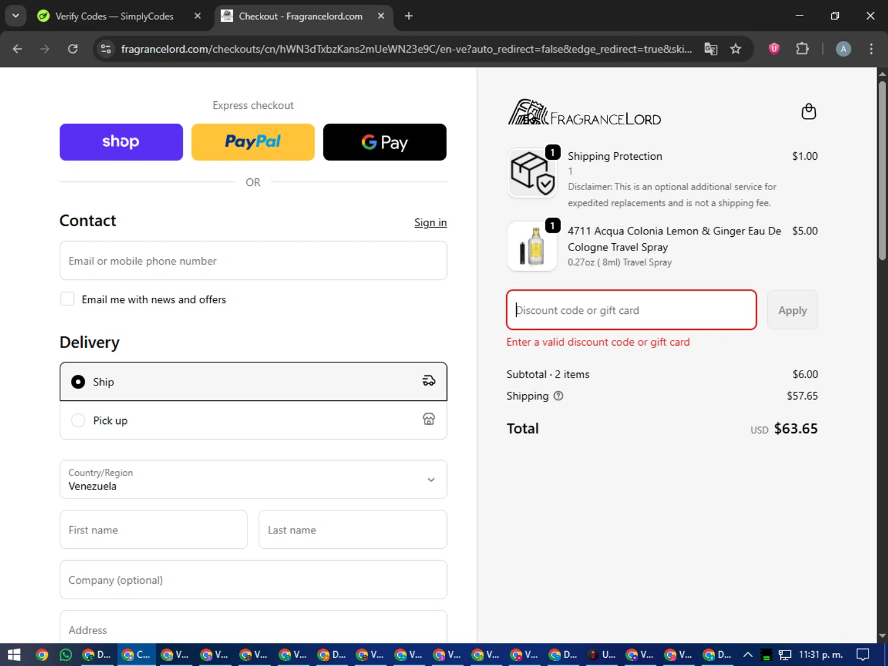This screenshot has width=888, height=666.
Task: Click the shipping cost $57.65
Action: point(802,396)
